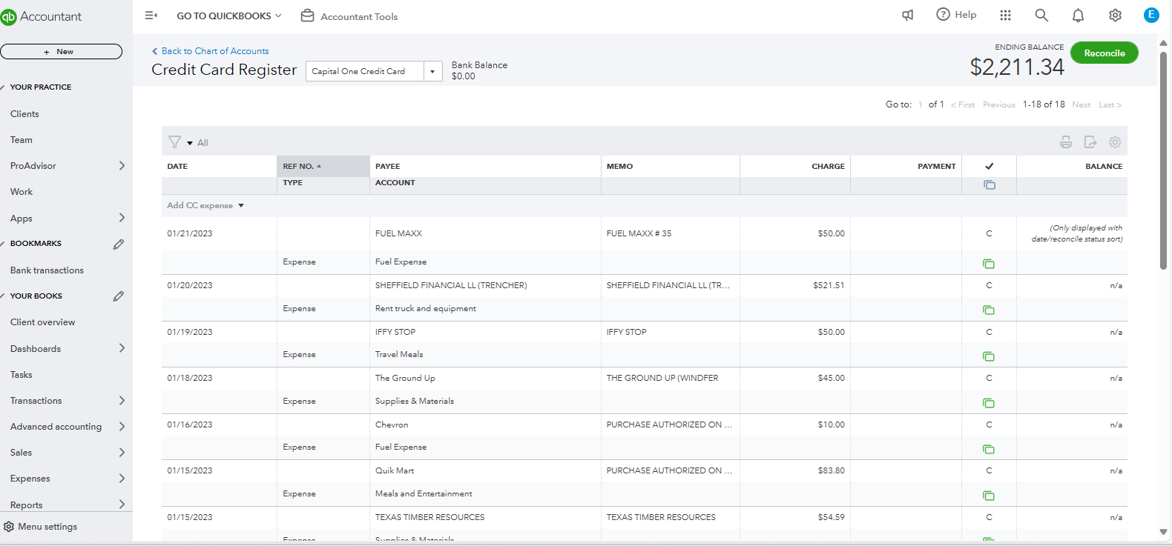Click the register filter funnel icon
Image resolution: width=1172 pixels, height=546 pixels.
(x=174, y=142)
